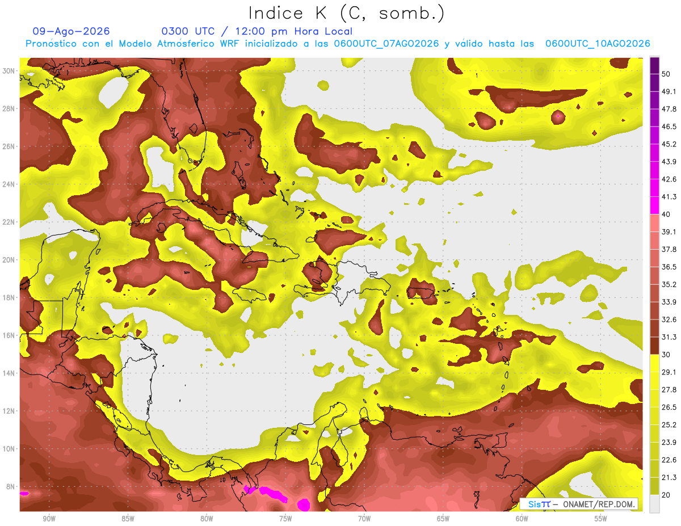The width and height of the screenshot is (681, 526).
Task: Click the colorbar value "30"
Action: (x=667, y=355)
